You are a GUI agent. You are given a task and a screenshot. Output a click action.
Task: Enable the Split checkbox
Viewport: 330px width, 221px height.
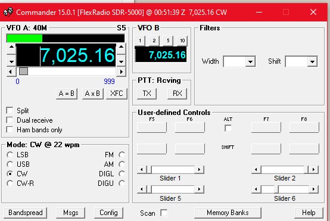tap(10, 111)
